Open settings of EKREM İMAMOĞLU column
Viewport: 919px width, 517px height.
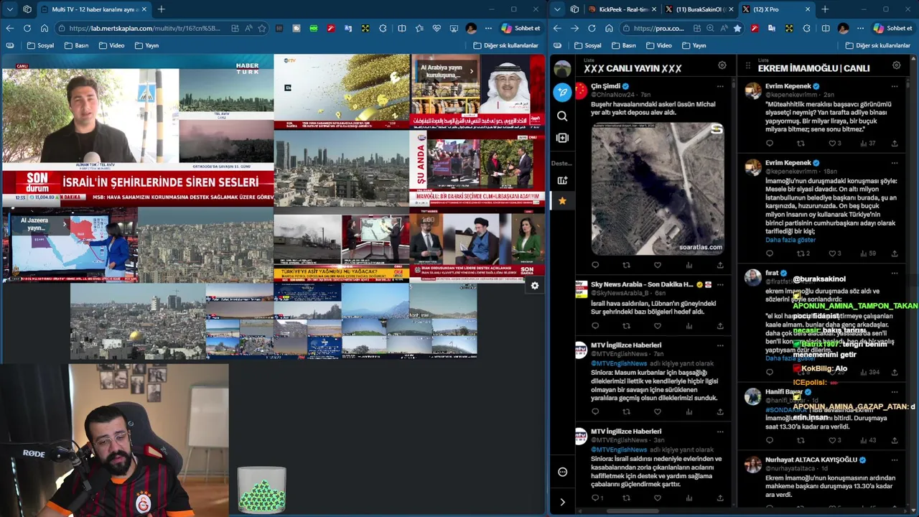coord(896,65)
